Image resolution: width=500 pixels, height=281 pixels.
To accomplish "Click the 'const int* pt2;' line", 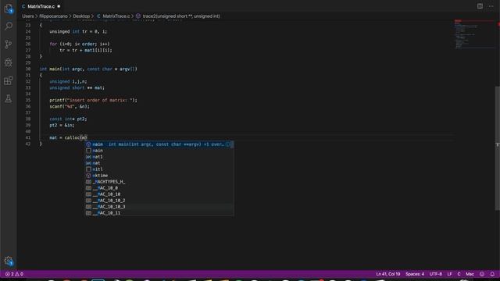I will pyautogui.click(x=68, y=119).
